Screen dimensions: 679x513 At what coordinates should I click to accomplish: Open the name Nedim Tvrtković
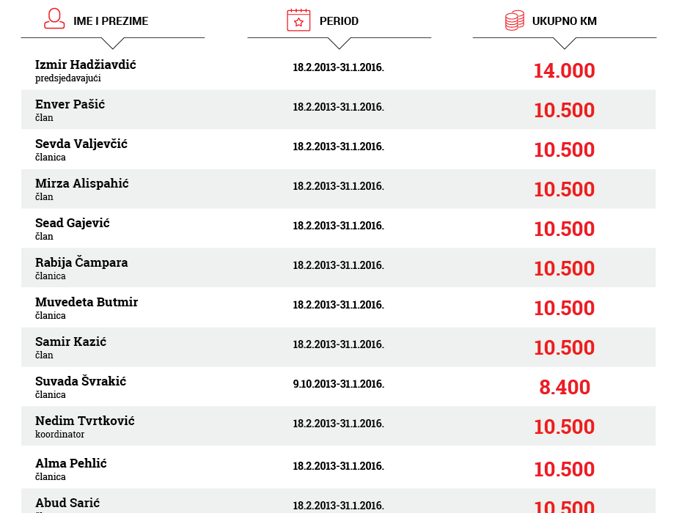click(85, 421)
